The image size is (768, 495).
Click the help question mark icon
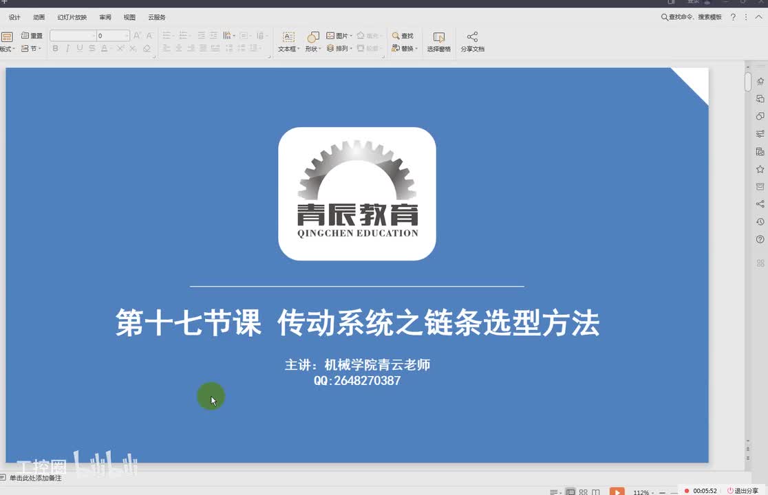tap(733, 17)
